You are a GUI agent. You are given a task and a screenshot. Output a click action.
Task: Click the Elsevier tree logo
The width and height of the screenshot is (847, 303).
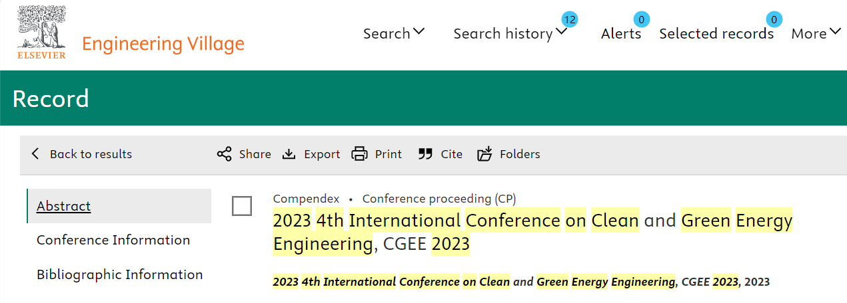coord(42,32)
